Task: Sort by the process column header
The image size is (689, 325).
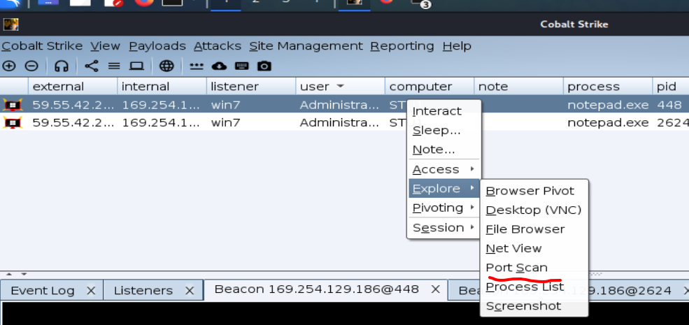Action: click(x=608, y=87)
